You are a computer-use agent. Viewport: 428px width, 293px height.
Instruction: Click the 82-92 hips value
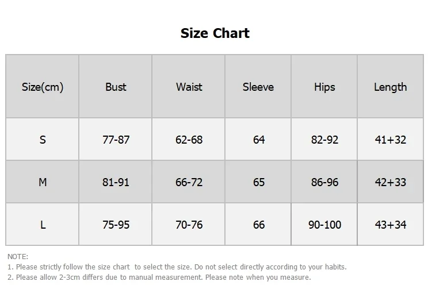coord(324,140)
